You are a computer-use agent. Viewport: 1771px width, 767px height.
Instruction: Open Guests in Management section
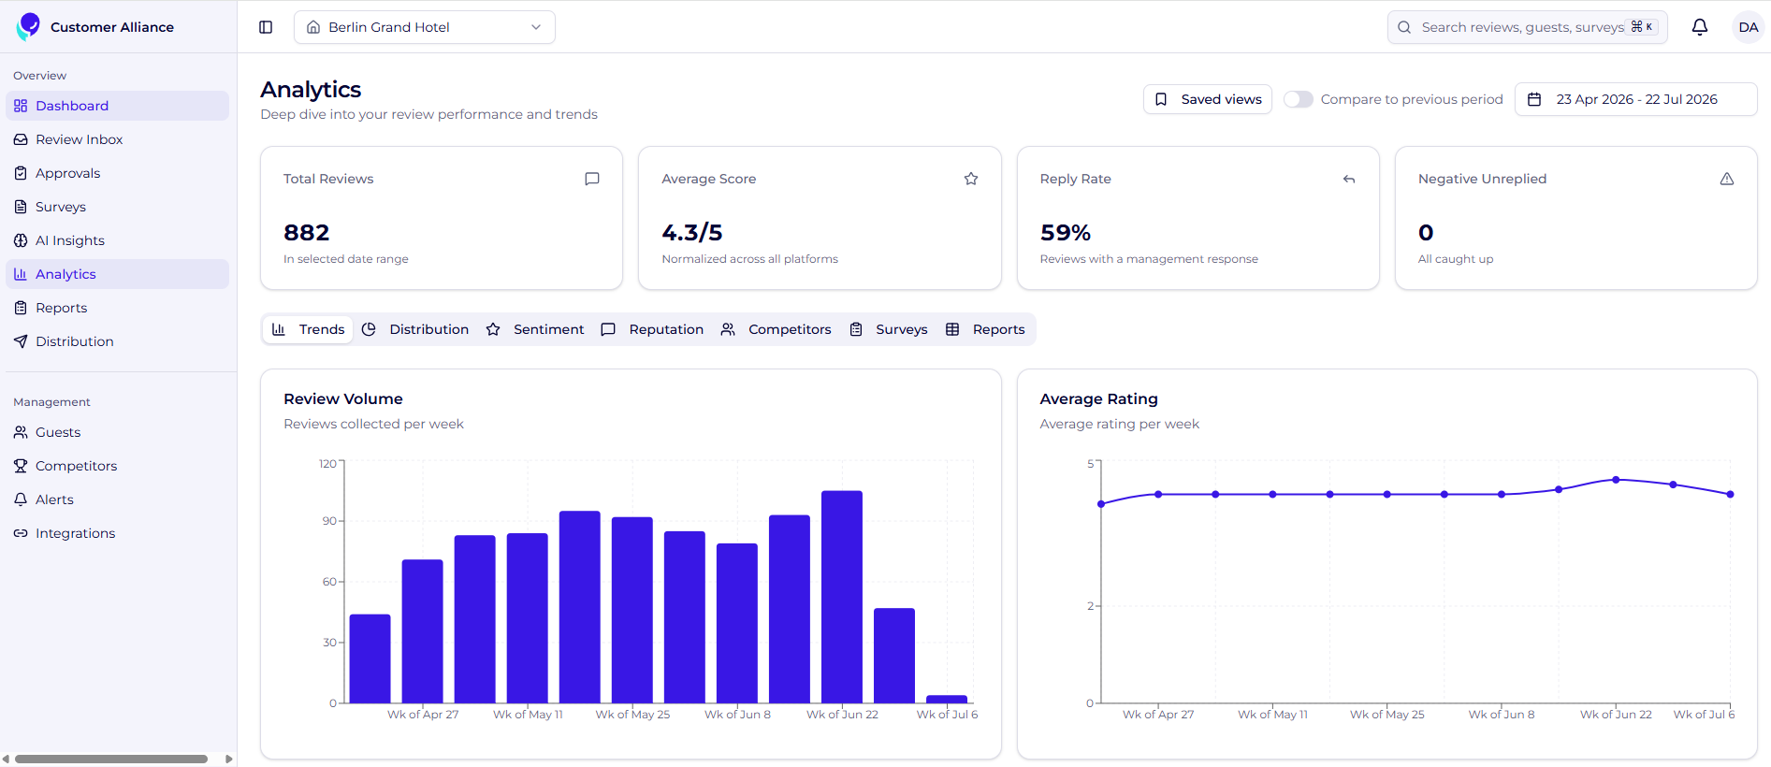117,432
